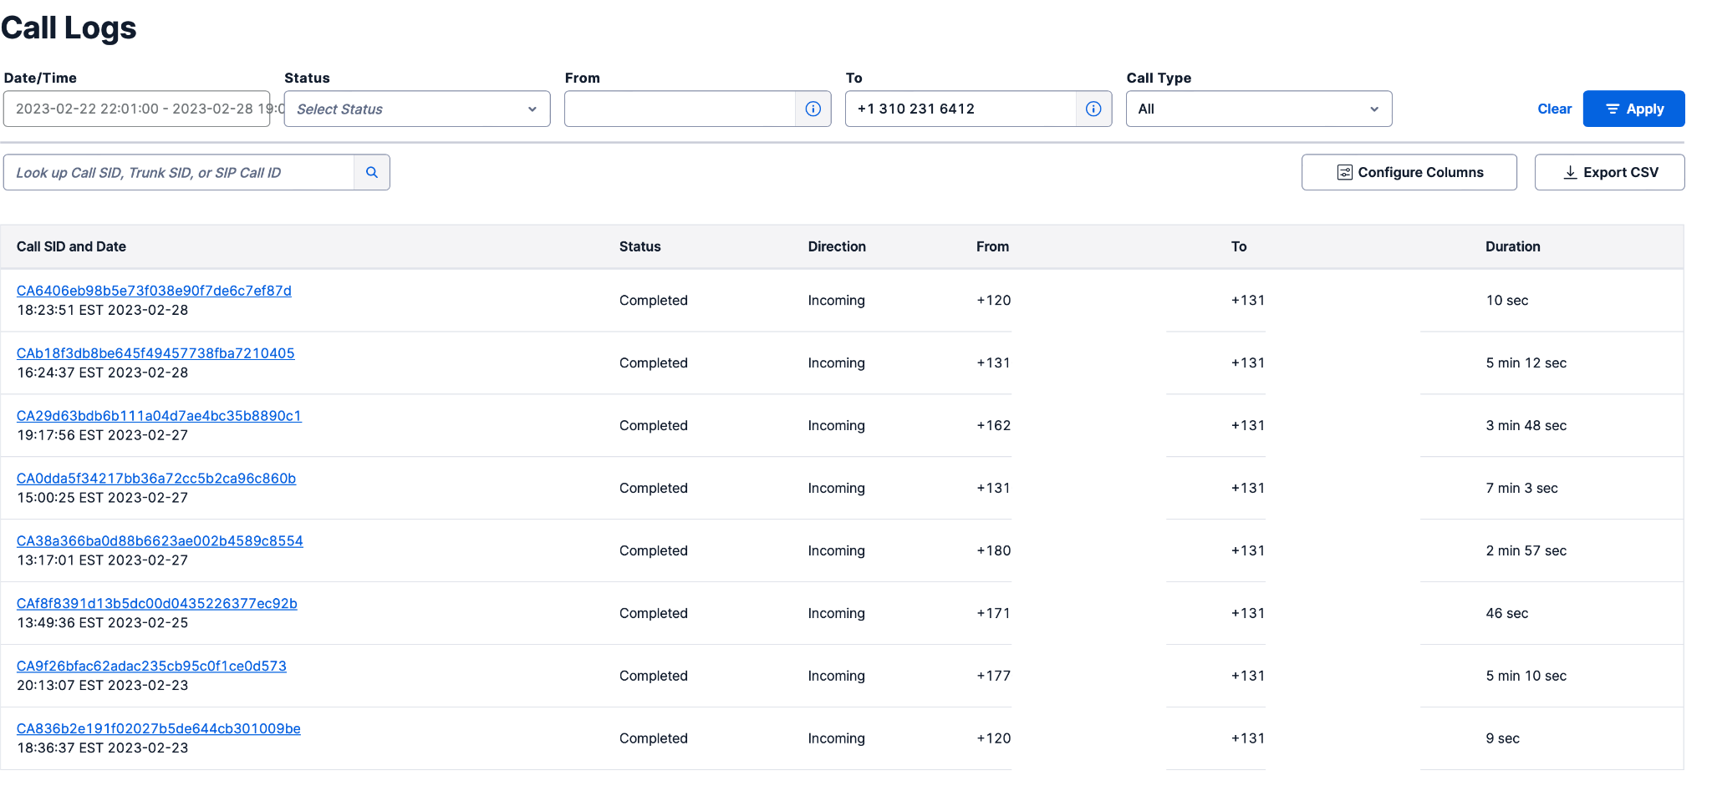This screenshot has width=1712, height=796.
Task: Edit the To number +1 310 231 6412
Action: tap(960, 109)
